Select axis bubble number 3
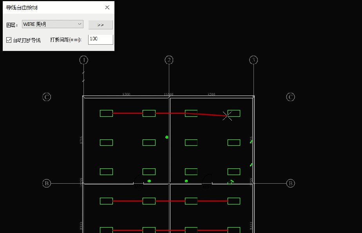This screenshot has height=233, width=362. click(253, 60)
